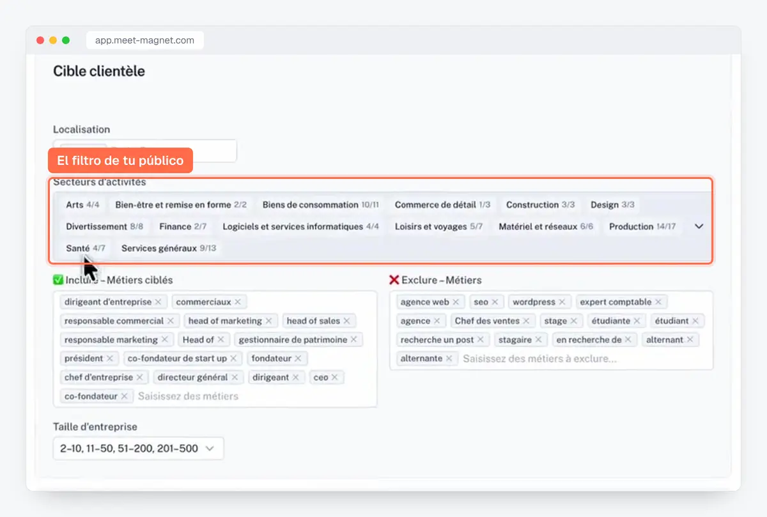This screenshot has width=767, height=517.
Task: Select Biens de consommation 10/11 sector
Action: click(x=321, y=204)
